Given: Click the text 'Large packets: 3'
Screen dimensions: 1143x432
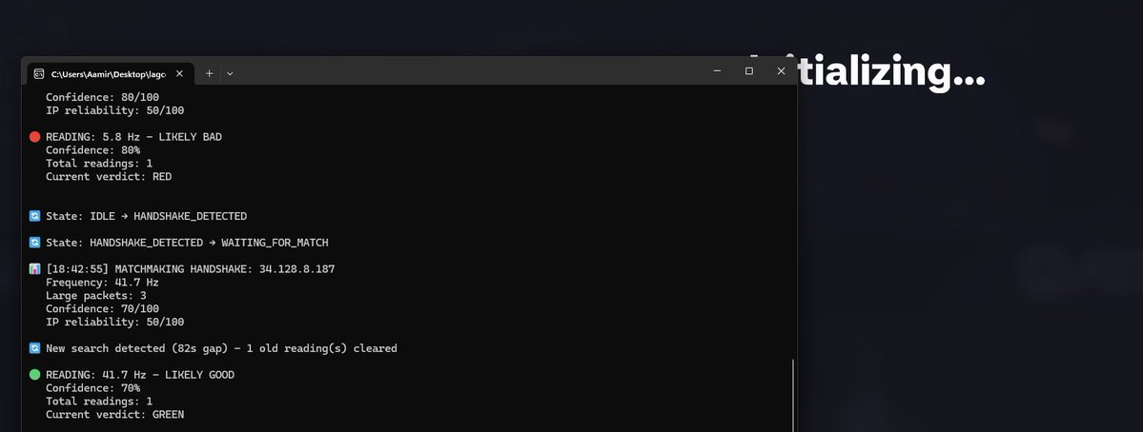Looking at the screenshot, I should [x=95, y=295].
